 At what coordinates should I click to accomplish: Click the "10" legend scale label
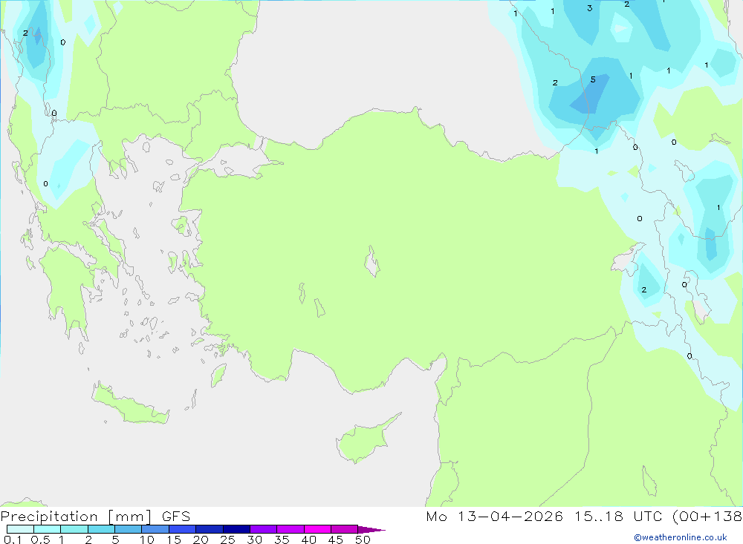point(146,540)
